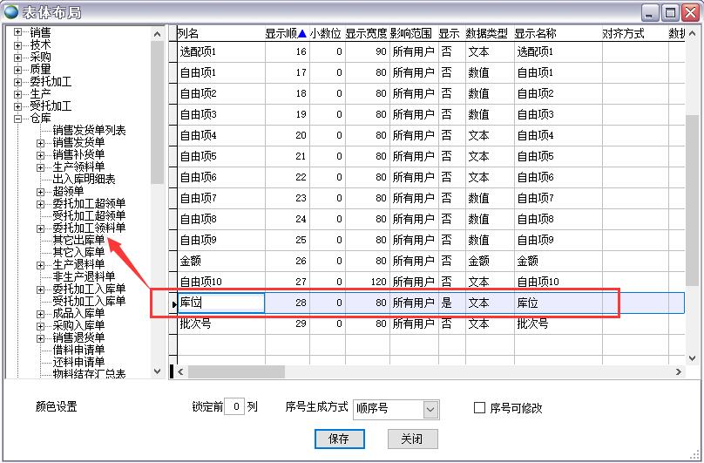
Task: Click the 保存 button
Action: point(339,439)
